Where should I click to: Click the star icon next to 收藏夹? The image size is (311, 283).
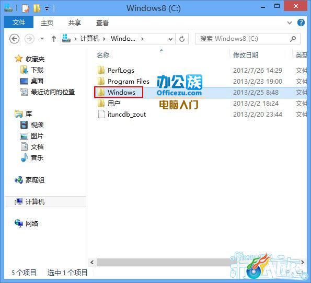tap(18, 59)
